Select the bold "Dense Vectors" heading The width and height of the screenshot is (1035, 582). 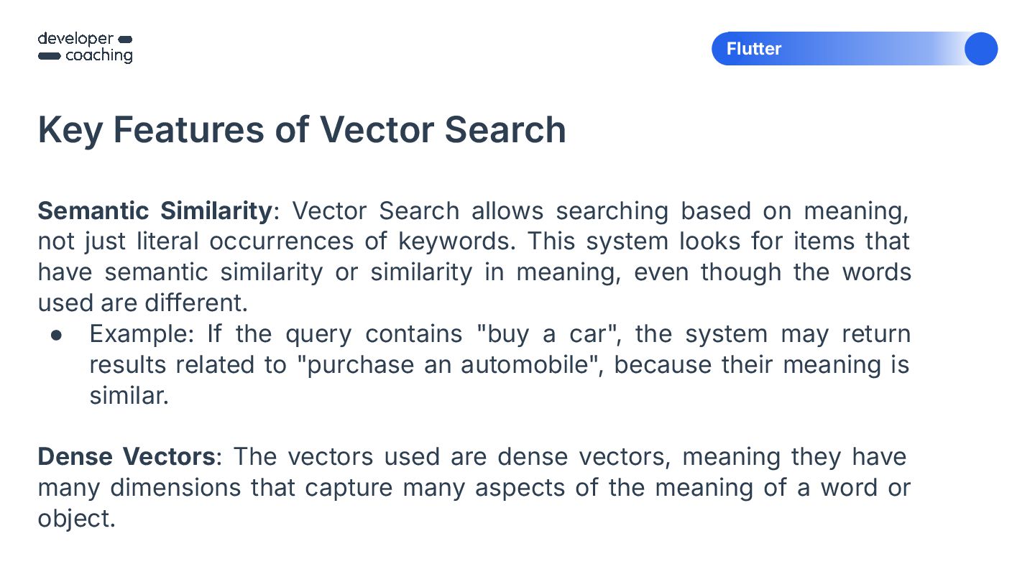(126, 457)
